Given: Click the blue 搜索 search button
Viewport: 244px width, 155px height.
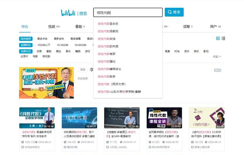Looking at the screenshot, I should (x=174, y=12).
